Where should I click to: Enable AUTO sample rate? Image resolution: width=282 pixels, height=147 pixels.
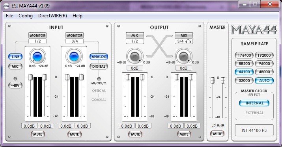click(x=264, y=80)
